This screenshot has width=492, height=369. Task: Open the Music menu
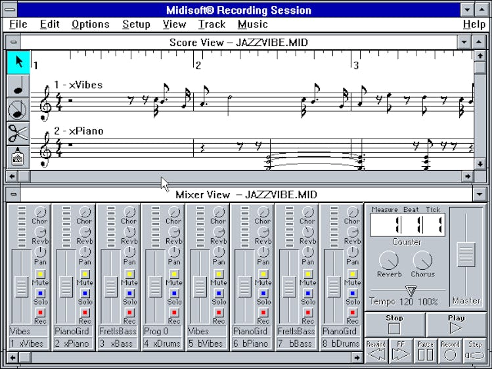253,24
